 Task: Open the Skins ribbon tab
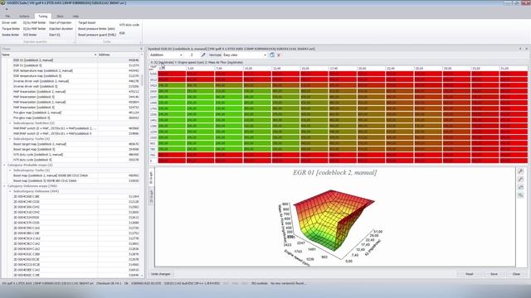pyautogui.click(x=60, y=16)
